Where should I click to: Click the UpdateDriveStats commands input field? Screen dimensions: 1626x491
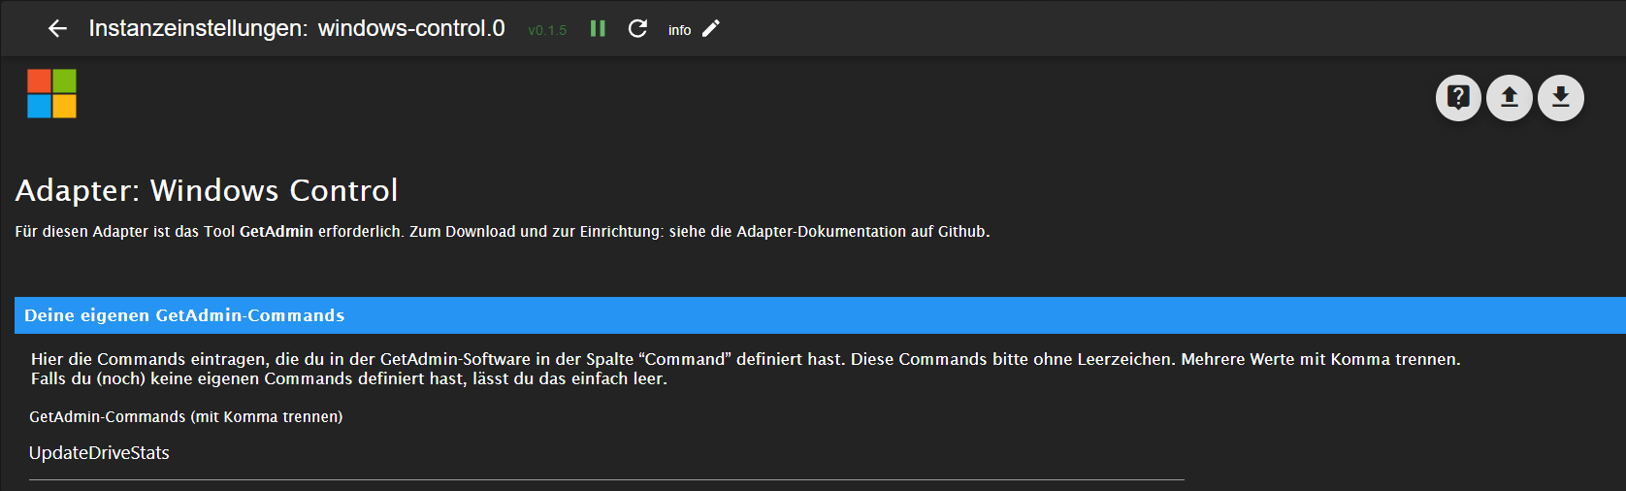click(x=606, y=453)
